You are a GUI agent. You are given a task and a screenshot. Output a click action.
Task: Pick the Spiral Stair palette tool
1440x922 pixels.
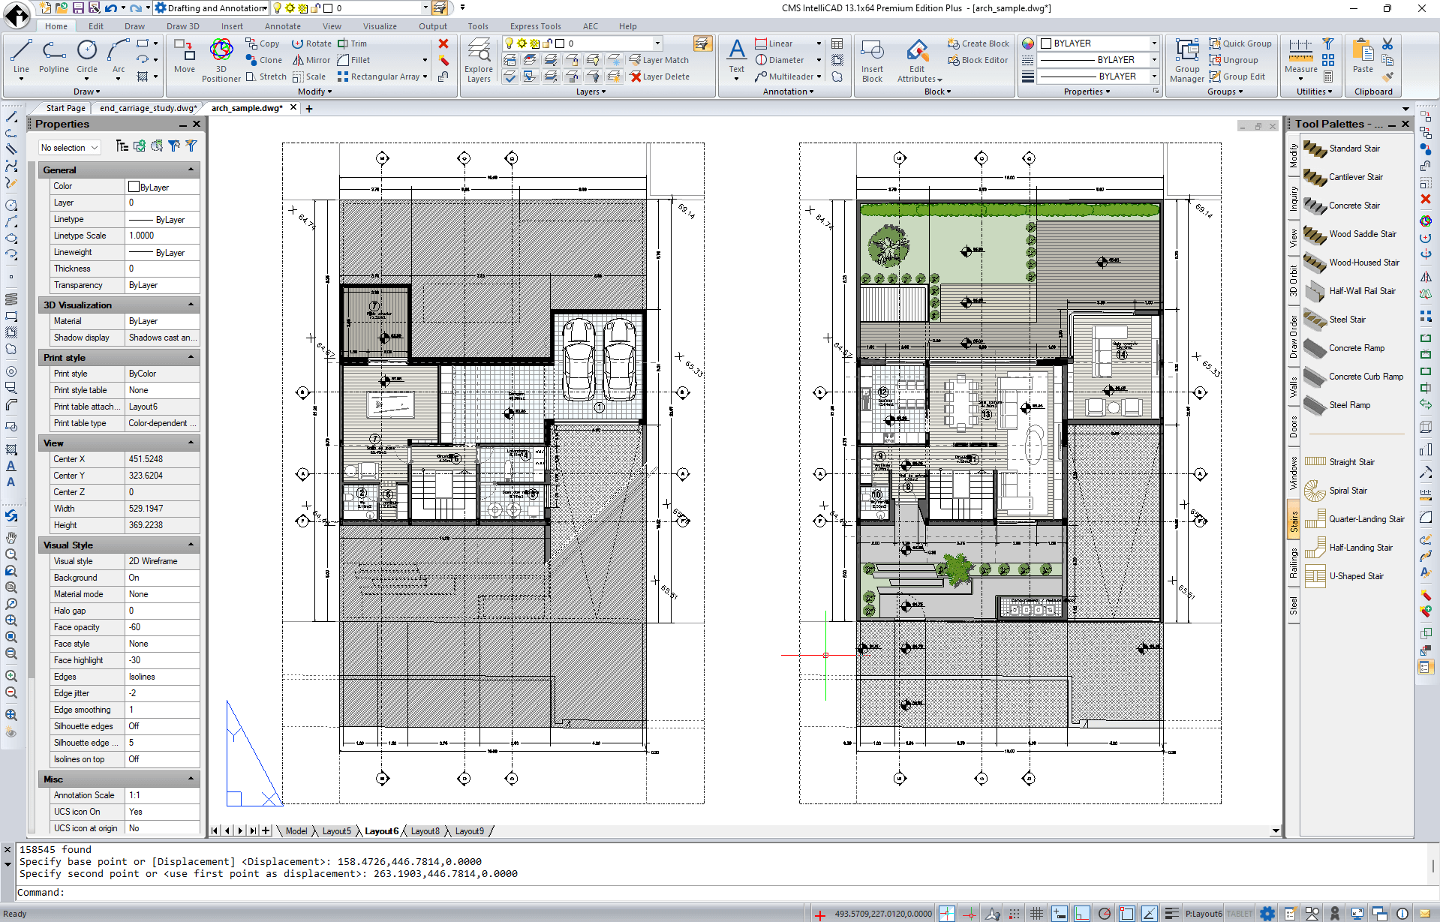[x=1348, y=491]
